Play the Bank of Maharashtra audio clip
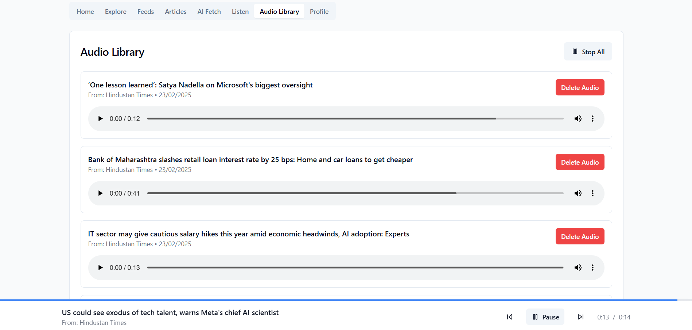The height and width of the screenshot is (330, 692). click(x=100, y=193)
